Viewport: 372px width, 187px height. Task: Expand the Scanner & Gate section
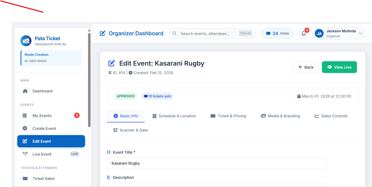pyautogui.click(x=130, y=130)
